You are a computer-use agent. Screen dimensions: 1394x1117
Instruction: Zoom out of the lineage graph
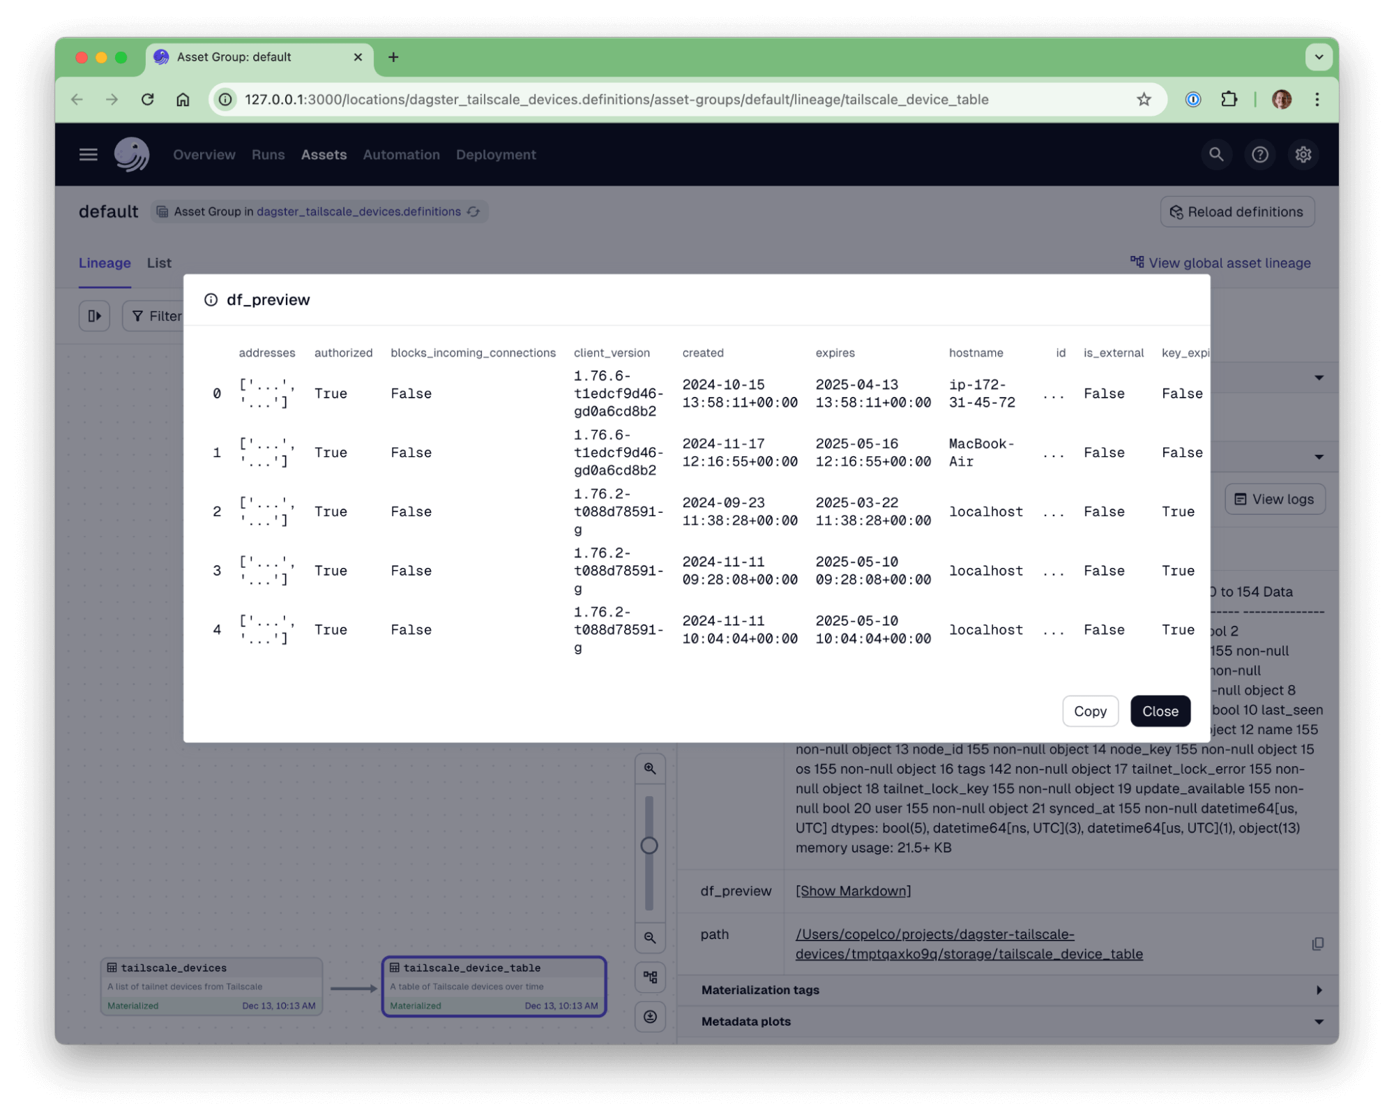pos(650,938)
